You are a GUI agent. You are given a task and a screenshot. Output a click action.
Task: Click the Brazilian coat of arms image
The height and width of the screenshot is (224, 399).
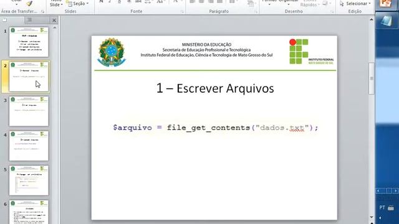[x=112, y=52]
